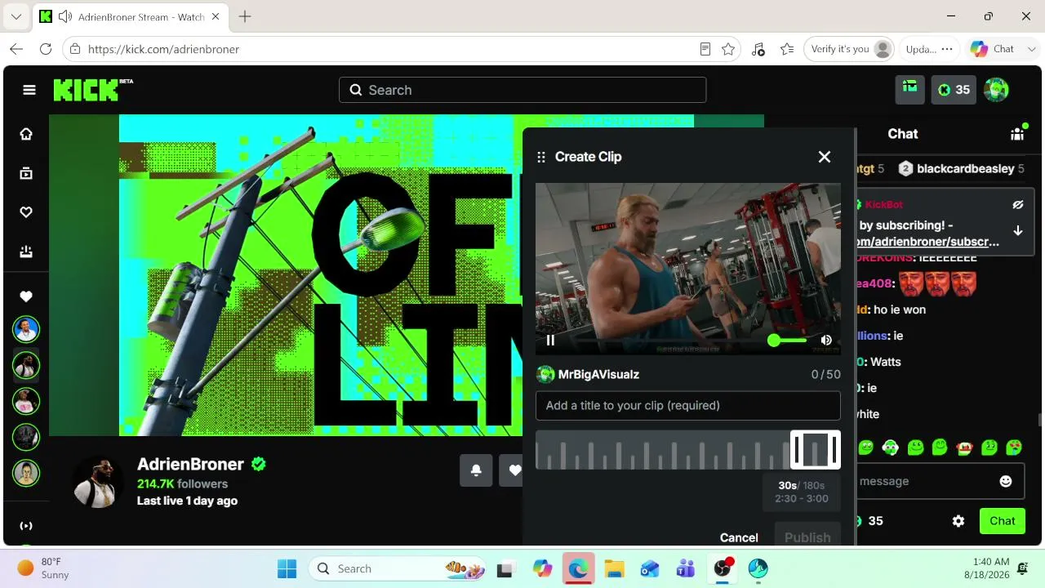The image size is (1045, 588).
Task: Refresh the current page
Action: tap(46, 49)
